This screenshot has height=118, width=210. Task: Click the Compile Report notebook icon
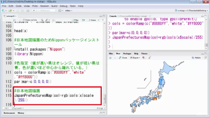54,20
